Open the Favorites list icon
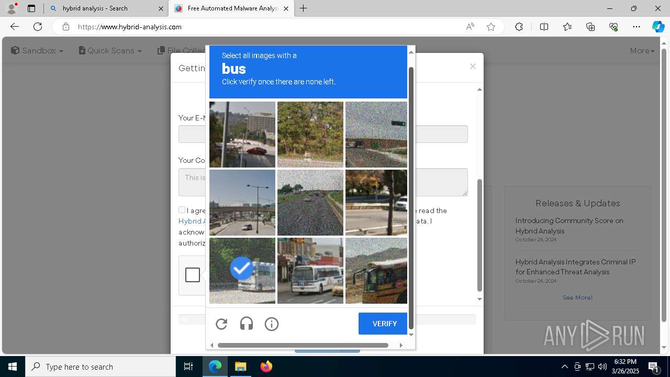Viewport: 670px width, 377px height. pyautogui.click(x=567, y=27)
